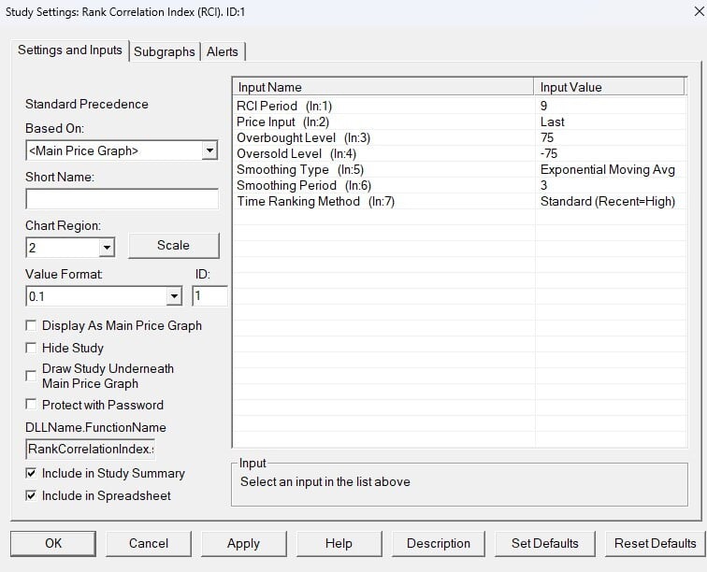
Task: Click the Set Defaults button
Action: (544, 543)
